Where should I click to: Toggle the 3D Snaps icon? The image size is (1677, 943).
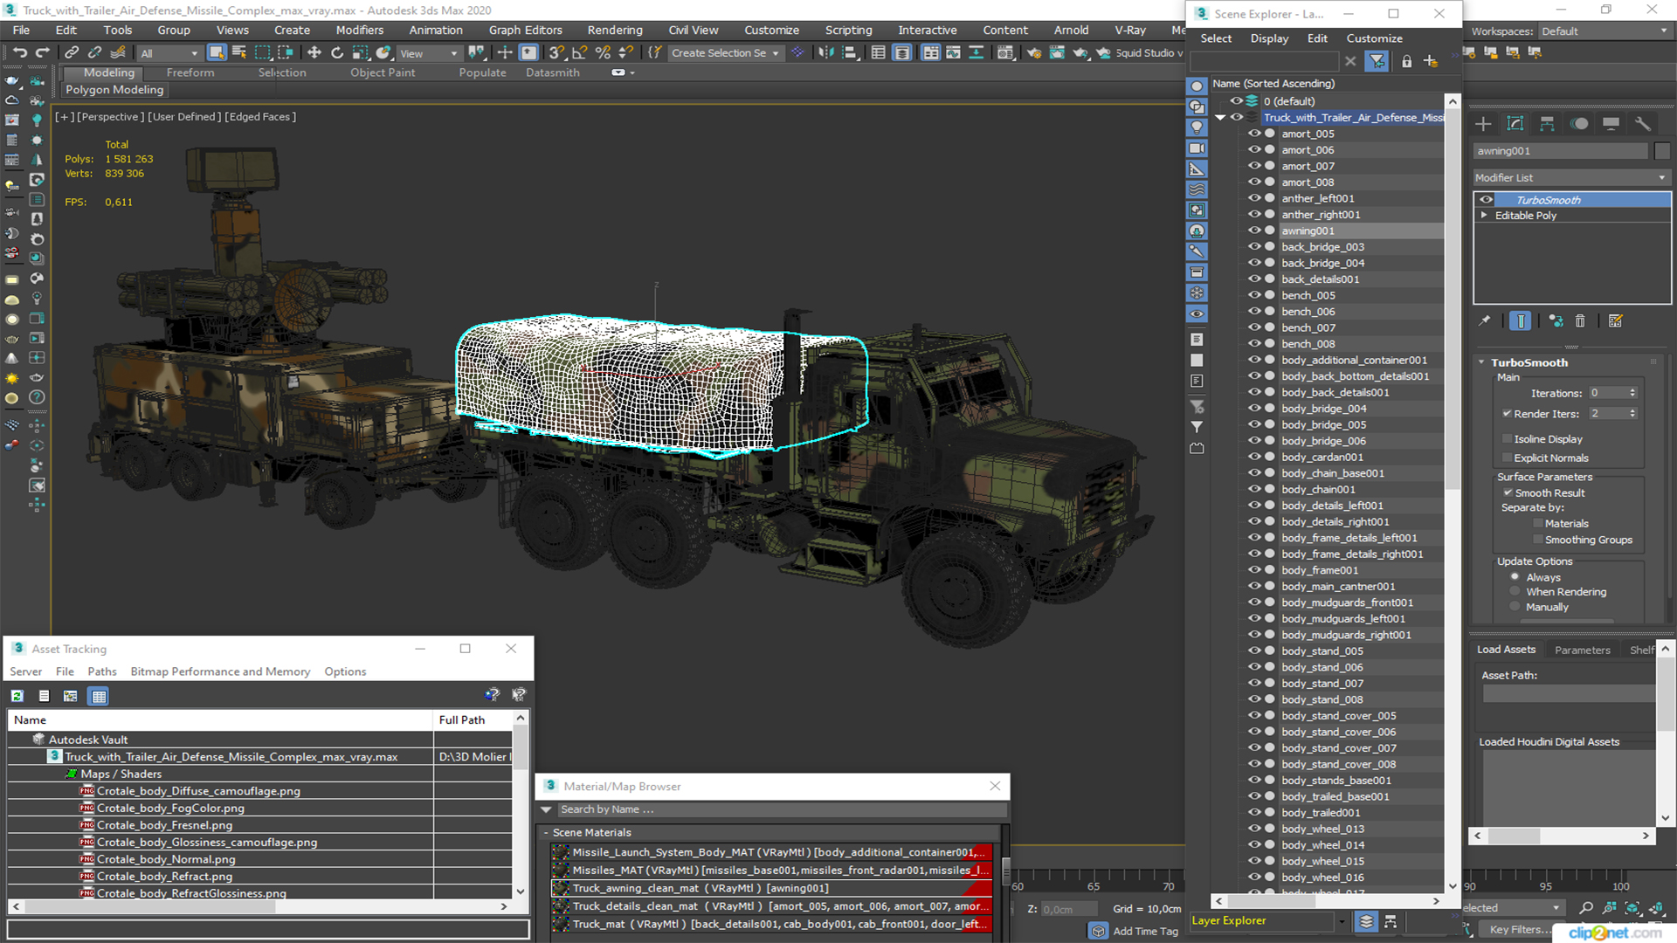(556, 53)
